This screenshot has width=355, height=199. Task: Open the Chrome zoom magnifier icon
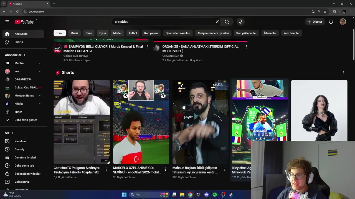[x=319, y=12]
